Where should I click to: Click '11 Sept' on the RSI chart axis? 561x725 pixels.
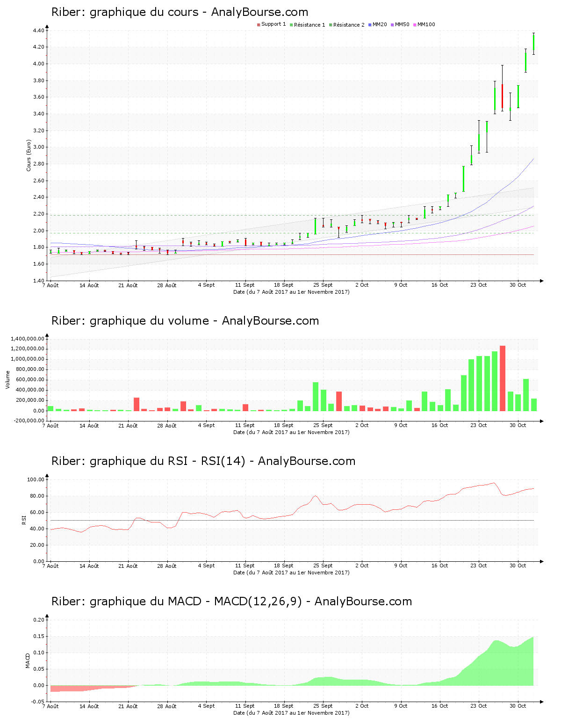click(x=245, y=565)
